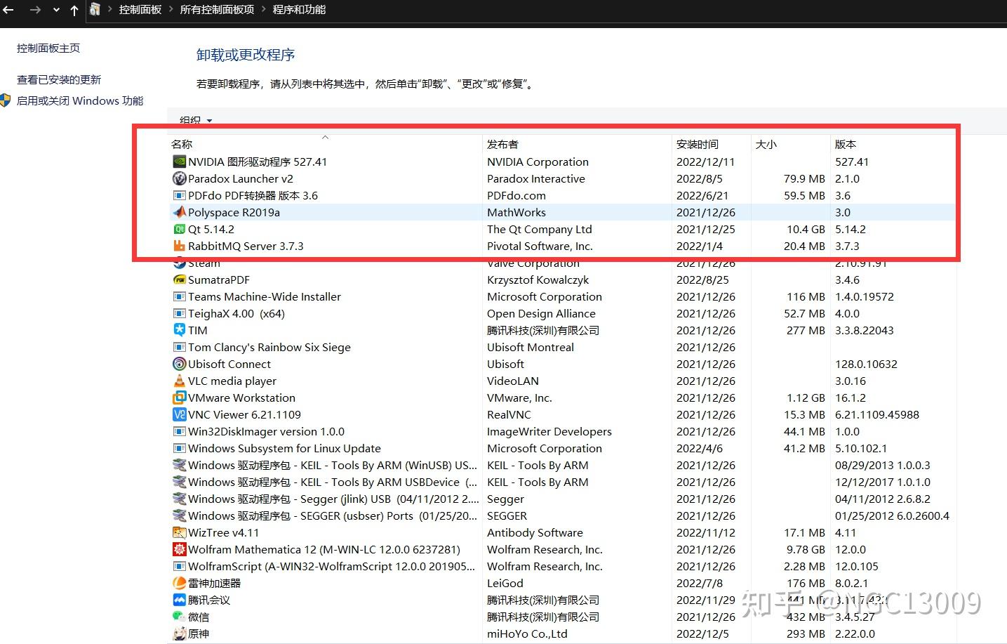Navigate up one level with up arrow

(74, 10)
